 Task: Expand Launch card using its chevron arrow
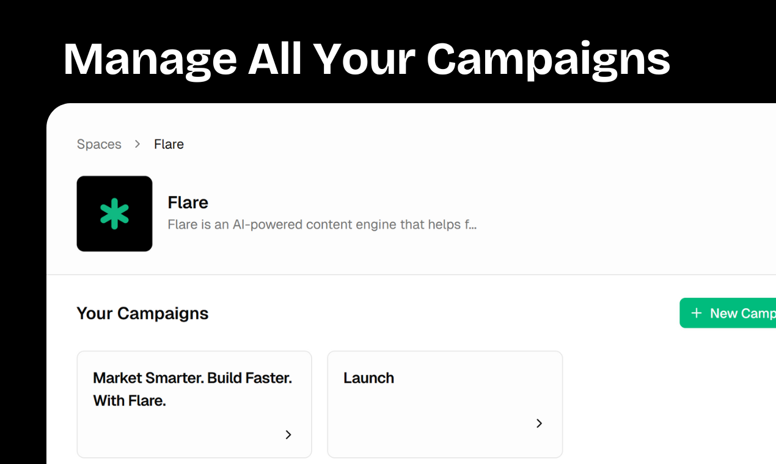tap(539, 423)
